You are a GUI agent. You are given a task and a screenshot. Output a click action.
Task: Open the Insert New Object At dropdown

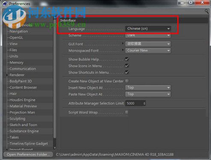(x=148, y=88)
